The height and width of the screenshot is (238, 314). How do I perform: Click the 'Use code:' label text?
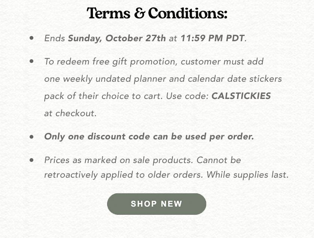coord(188,96)
